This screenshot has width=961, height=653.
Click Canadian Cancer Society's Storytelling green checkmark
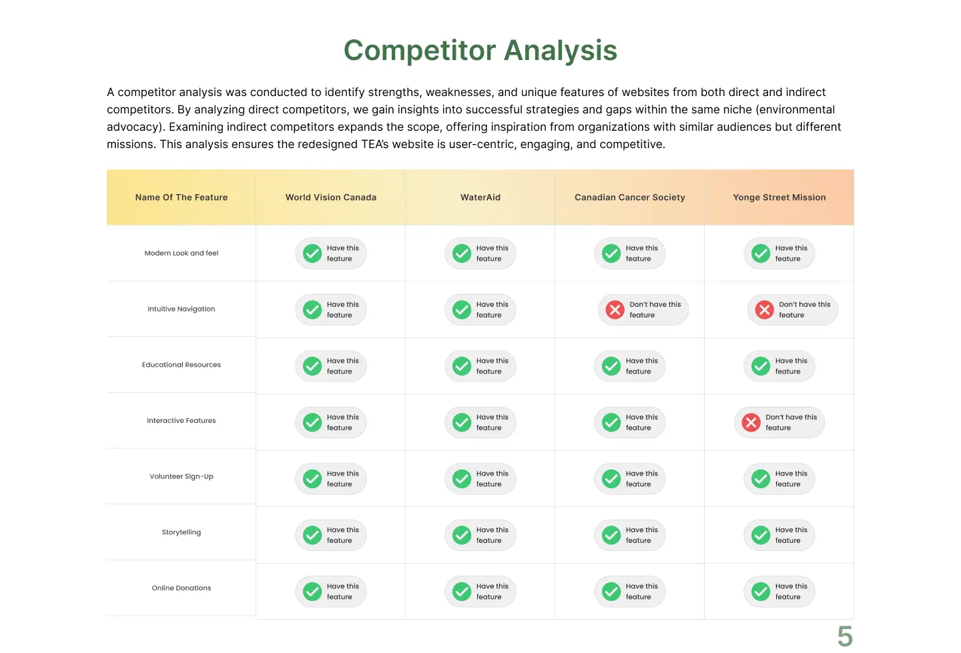point(611,535)
